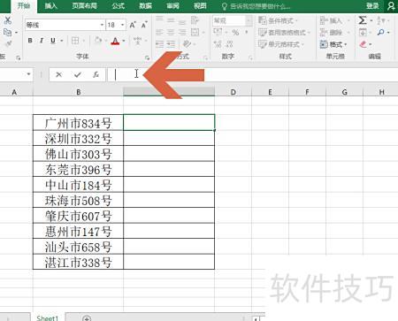Image resolution: width=398 pixels, height=321 pixels.
Task: Click the Align Left icon
Action: coord(159,32)
